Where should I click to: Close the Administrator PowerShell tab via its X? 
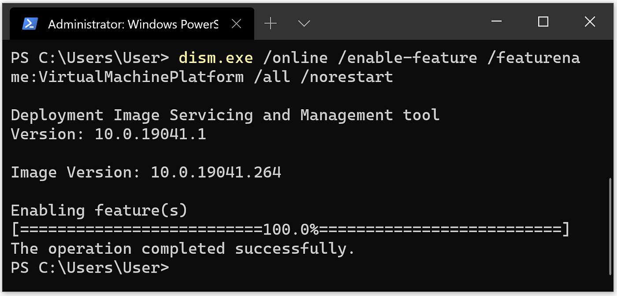pyautogui.click(x=237, y=23)
